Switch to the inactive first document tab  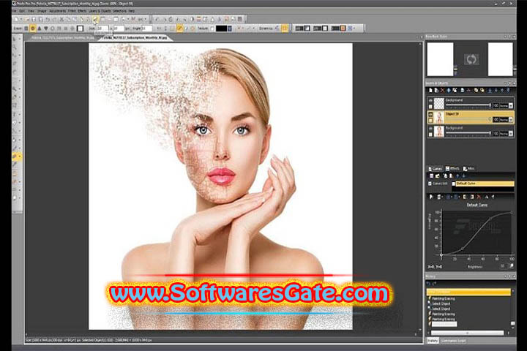point(63,37)
